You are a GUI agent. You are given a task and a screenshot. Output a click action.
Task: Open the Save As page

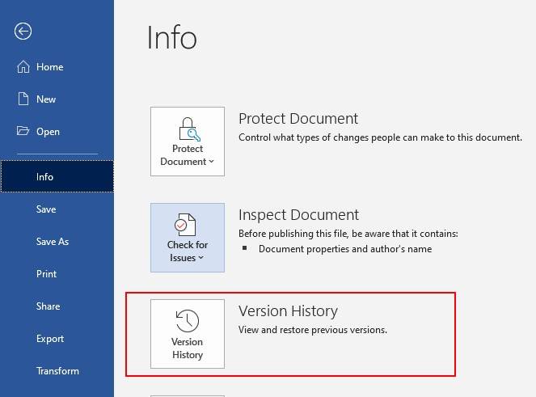tap(57, 242)
